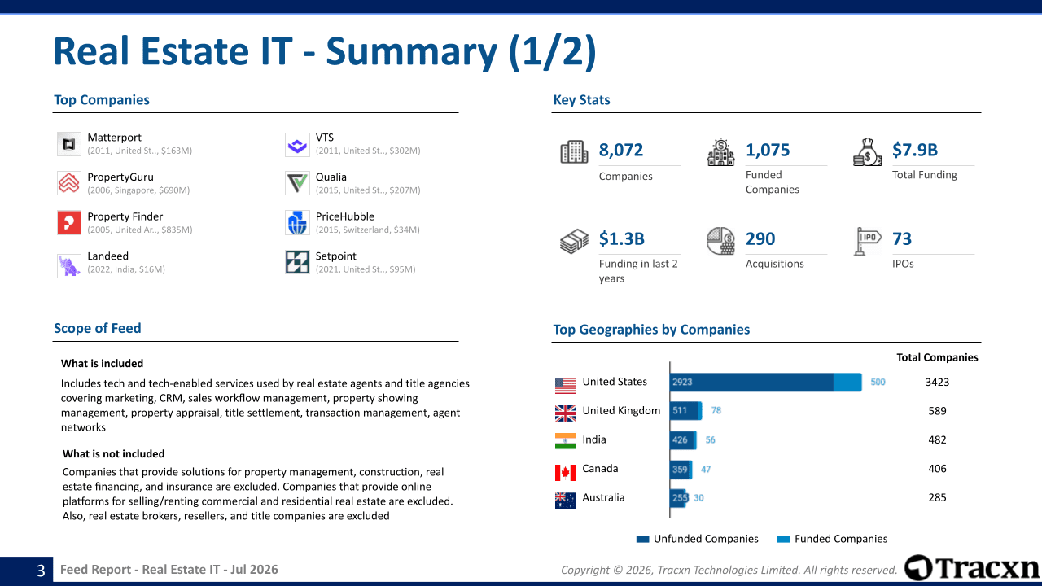Image resolution: width=1042 pixels, height=586 pixels.
Task: Select the Canada flag icon
Action: (565, 472)
